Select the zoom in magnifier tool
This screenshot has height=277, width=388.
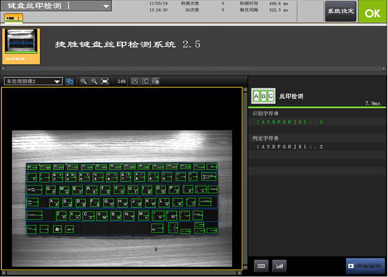[84, 81]
